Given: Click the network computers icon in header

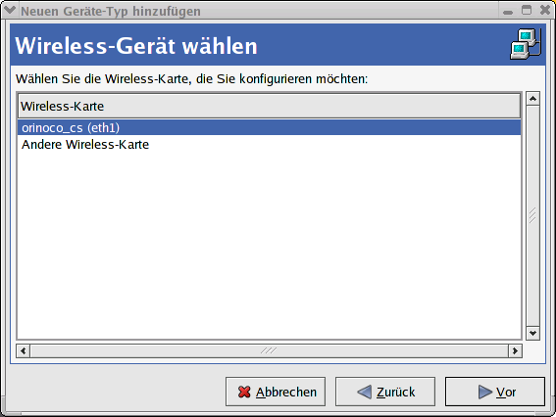Looking at the screenshot, I should pyautogui.click(x=526, y=44).
